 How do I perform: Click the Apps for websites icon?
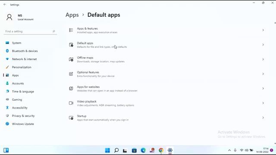point(71,88)
